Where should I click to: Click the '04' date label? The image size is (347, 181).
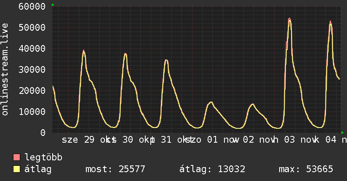[331, 140]
